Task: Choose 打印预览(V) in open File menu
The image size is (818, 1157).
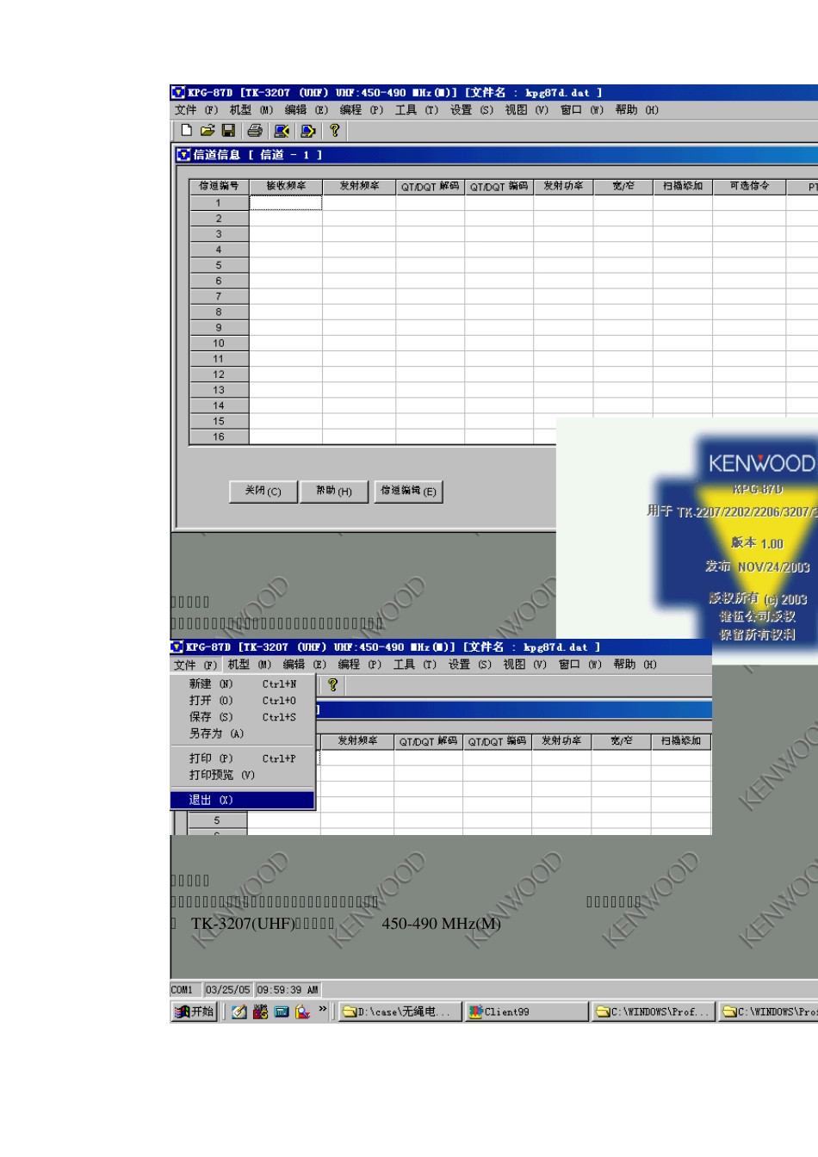Action: (x=243, y=775)
